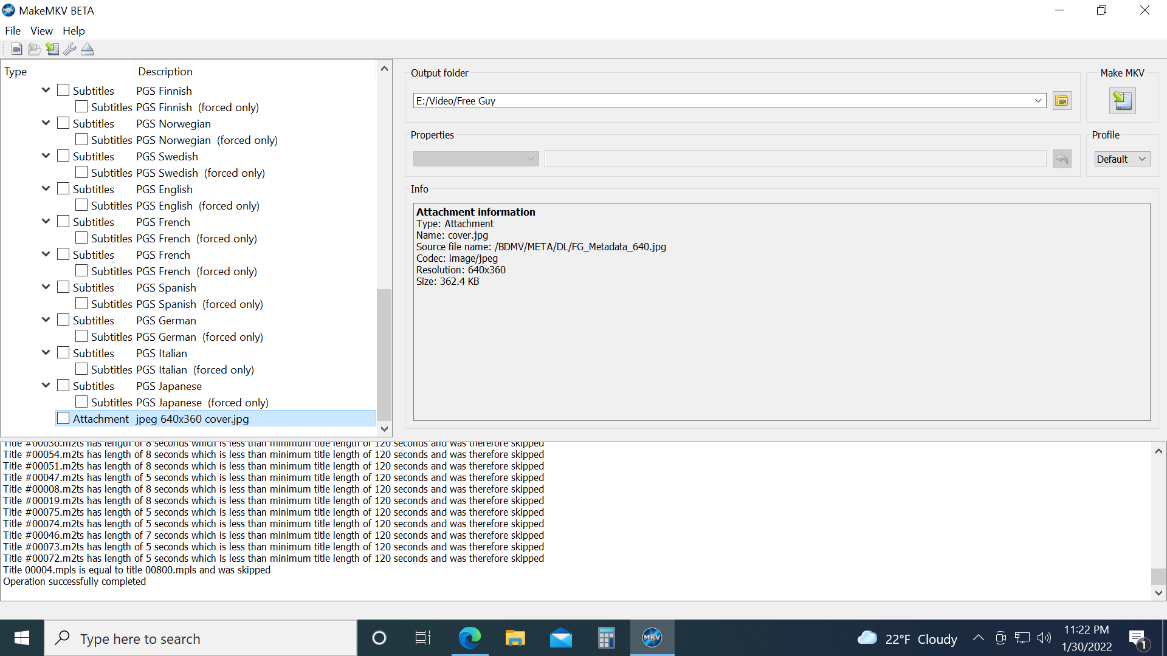The height and width of the screenshot is (656, 1167).
Task: Show hidden tray icons chevron
Action: pos(979,638)
